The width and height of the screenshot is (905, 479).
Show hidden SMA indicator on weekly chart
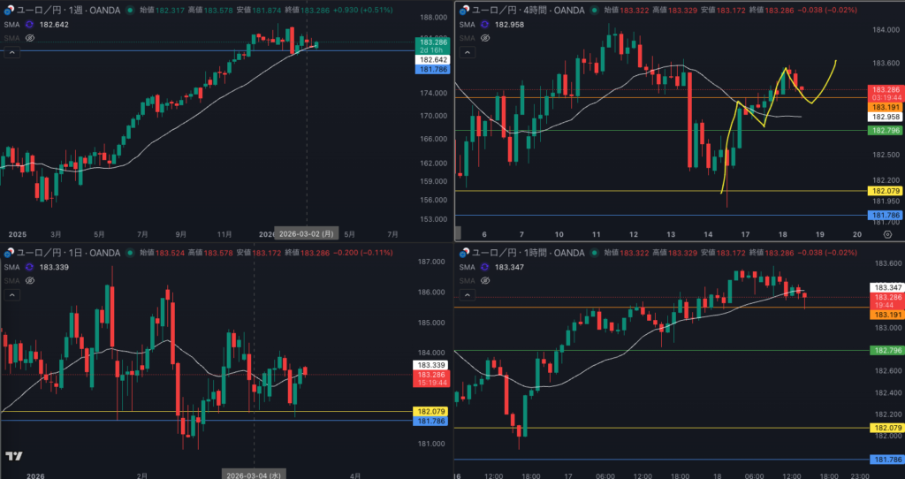pos(29,39)
